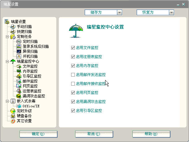Click the 其它设置 gear icon
This screenshot has height=142, width=189.
[x=13, y=121]
